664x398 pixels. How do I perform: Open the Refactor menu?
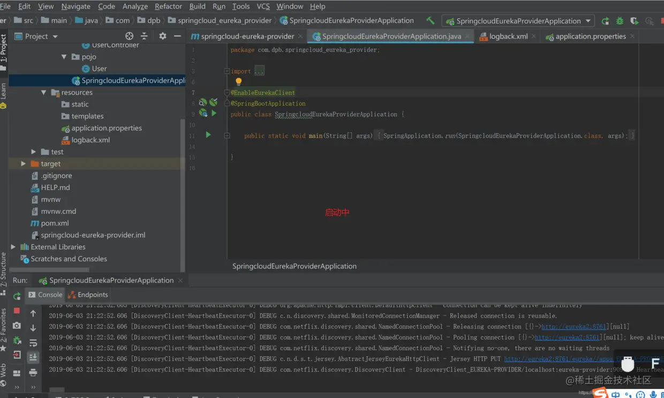point(169,6)
